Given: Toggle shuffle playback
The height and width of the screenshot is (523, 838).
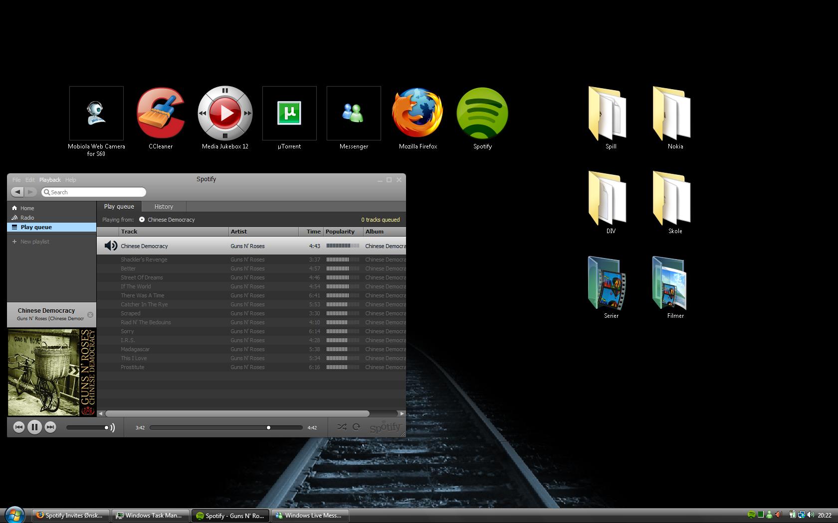Looking at the screenshot, I should (342, 427).
